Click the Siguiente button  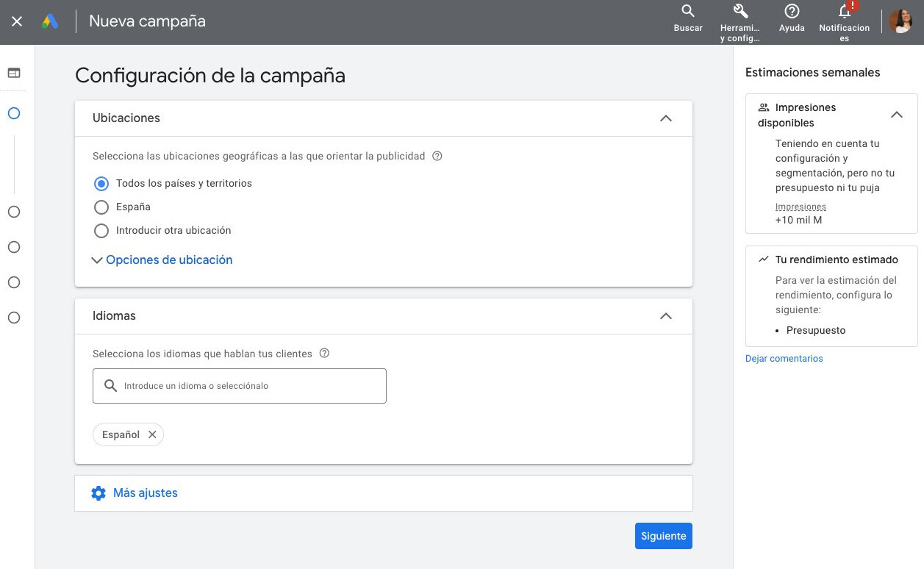click(662, 536)
